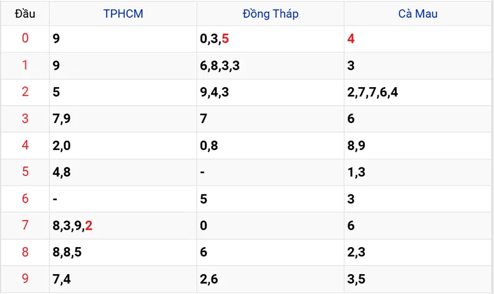494x294 pixels.
Task: Click the Cà Mau cell showing 8,9
Action: pyautogui.click(x=356, y=146)
